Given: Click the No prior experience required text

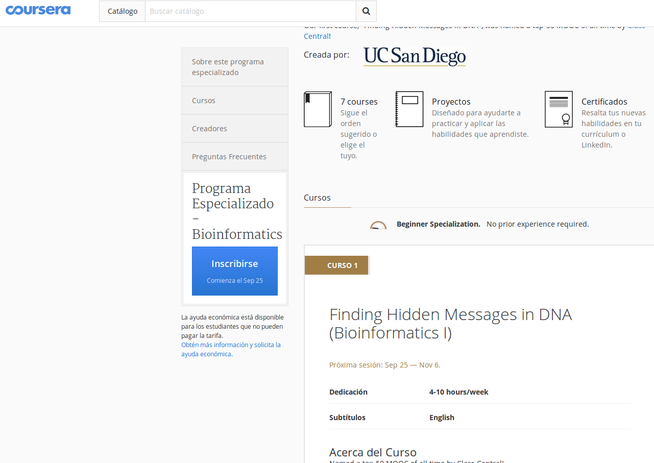Looking at the screenshot, I should click(x=538, y=224).
